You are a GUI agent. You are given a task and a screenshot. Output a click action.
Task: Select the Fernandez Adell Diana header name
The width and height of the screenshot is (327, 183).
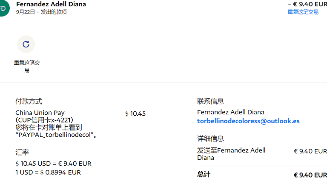coord(51,4)
